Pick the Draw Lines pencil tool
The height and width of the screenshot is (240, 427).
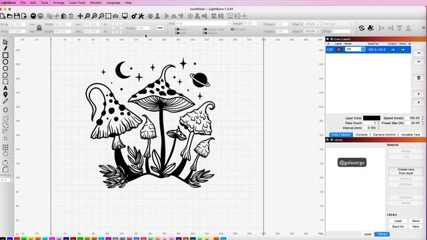click(5, 49)
